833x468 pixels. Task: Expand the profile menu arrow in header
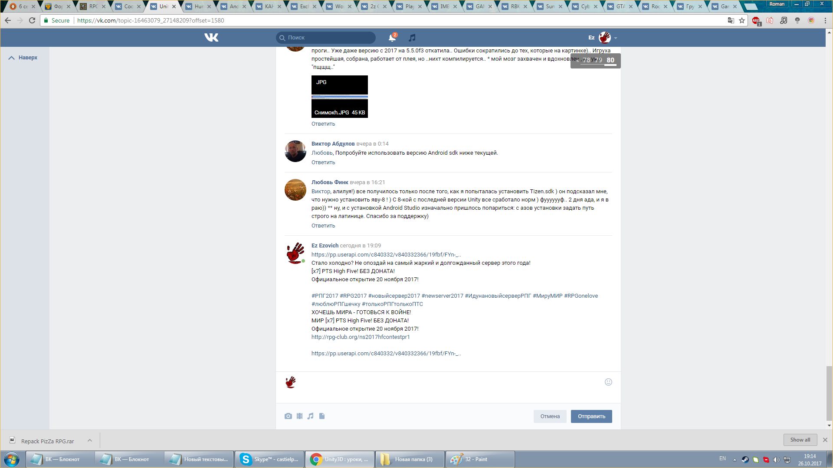tap(616, 38)
